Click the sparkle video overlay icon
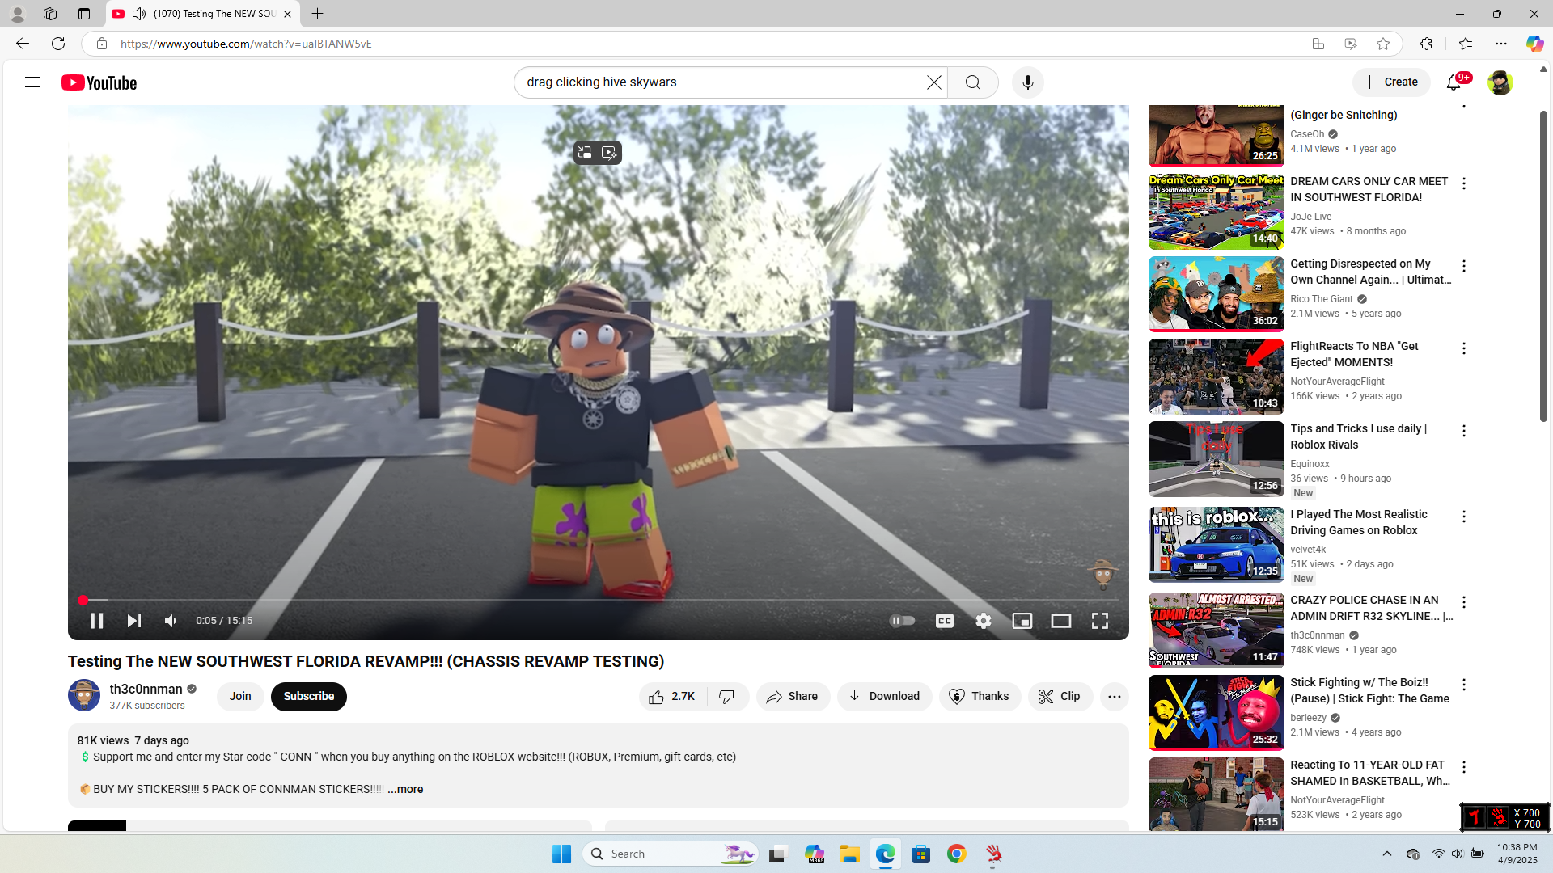The width and height of the screenshot is (1553, 873). tap(609, 153)
